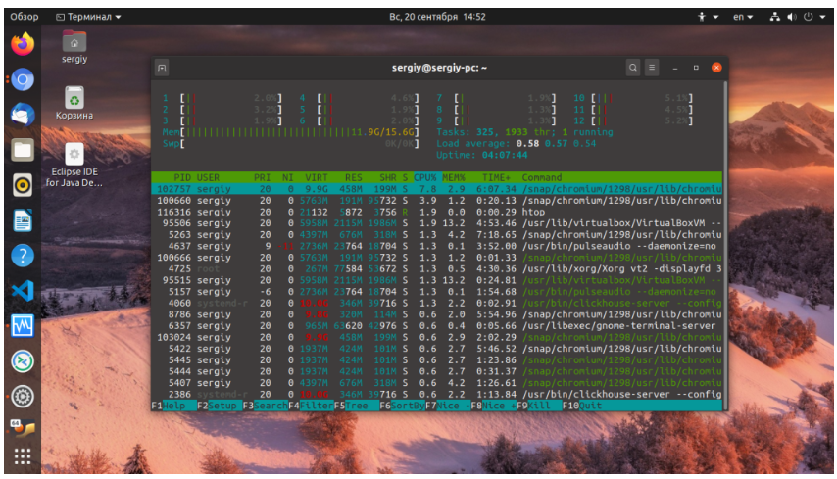Click the Mem usage meter bar
The width and height of the screenshot is (837, 479).
click(x=290, y=132)
